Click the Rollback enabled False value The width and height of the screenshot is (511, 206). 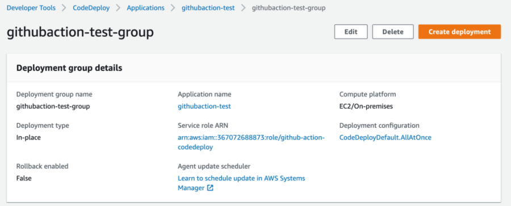pos(24,178)
